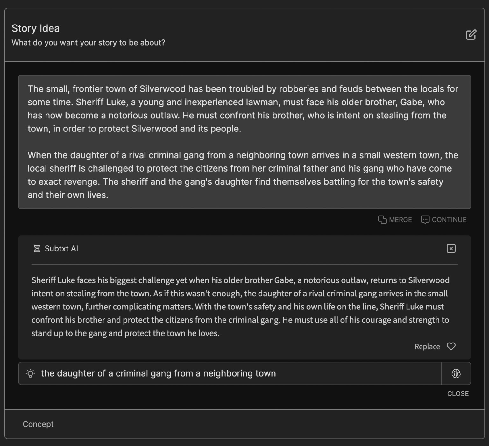Switch to the Concept tab at bottom
489x446 pixels.
pos(38,424)
